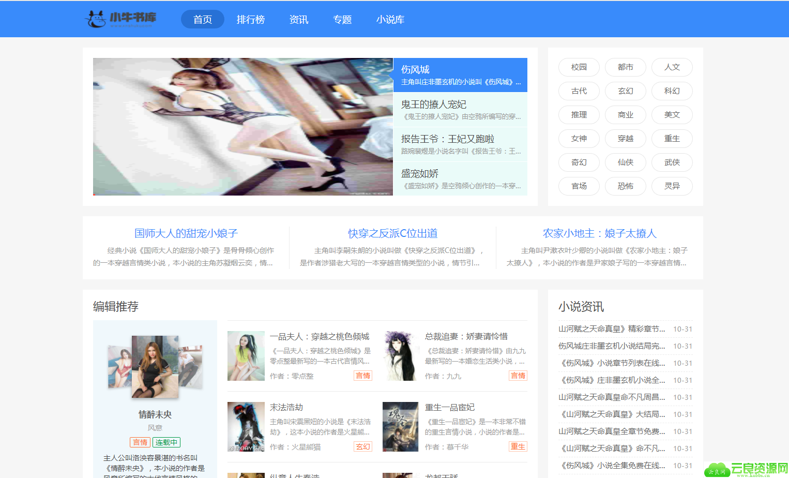
Task: Click the 言情 tag on 一品夫人 entry
Action: coord(363,376)
